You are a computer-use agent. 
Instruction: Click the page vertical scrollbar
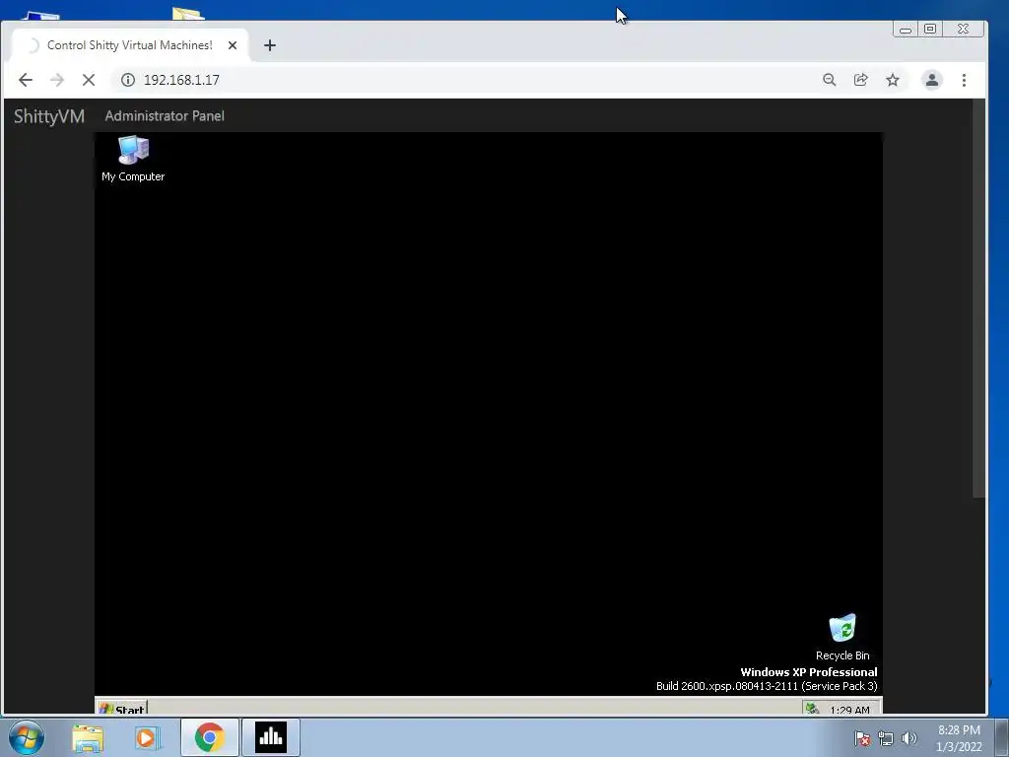coord(978,298)
